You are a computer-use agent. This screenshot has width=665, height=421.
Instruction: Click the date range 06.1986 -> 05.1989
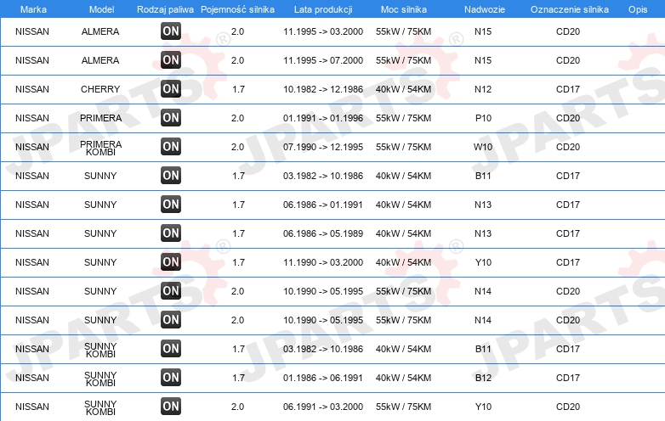[x=323, y=233]
